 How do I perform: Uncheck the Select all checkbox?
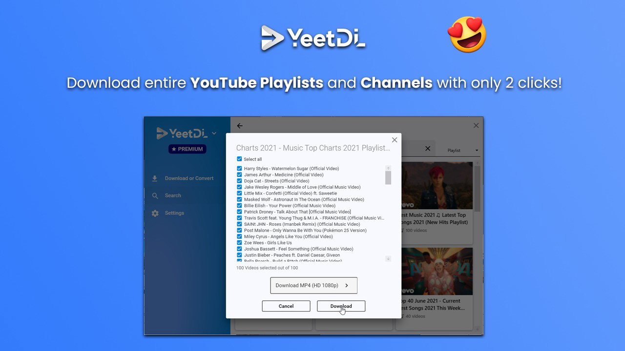point(239,159)
